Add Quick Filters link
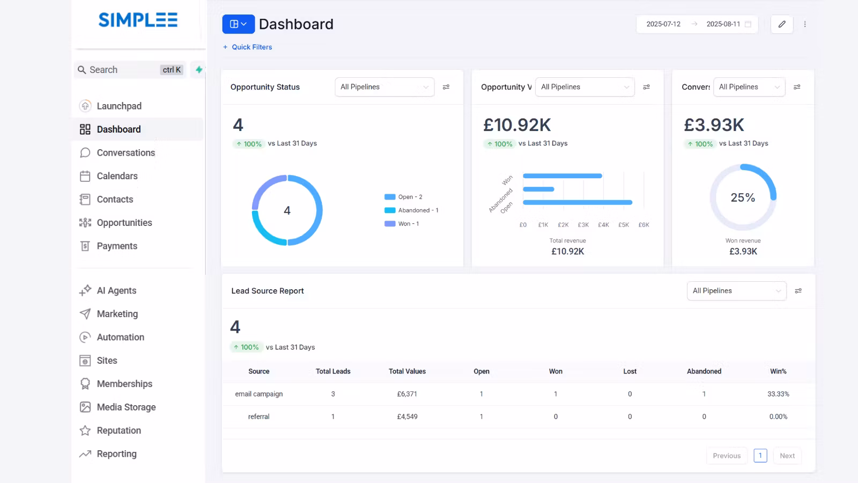The height and width of the screenshot is (483, 858). coord(247,47)
